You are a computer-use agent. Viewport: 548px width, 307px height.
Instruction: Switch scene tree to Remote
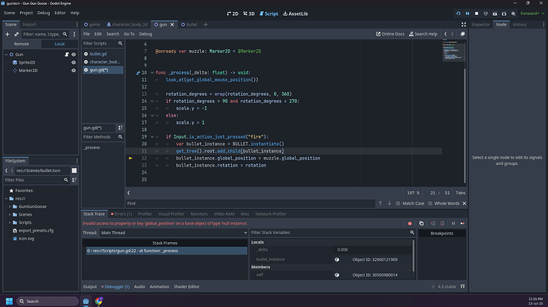[21, 44]
